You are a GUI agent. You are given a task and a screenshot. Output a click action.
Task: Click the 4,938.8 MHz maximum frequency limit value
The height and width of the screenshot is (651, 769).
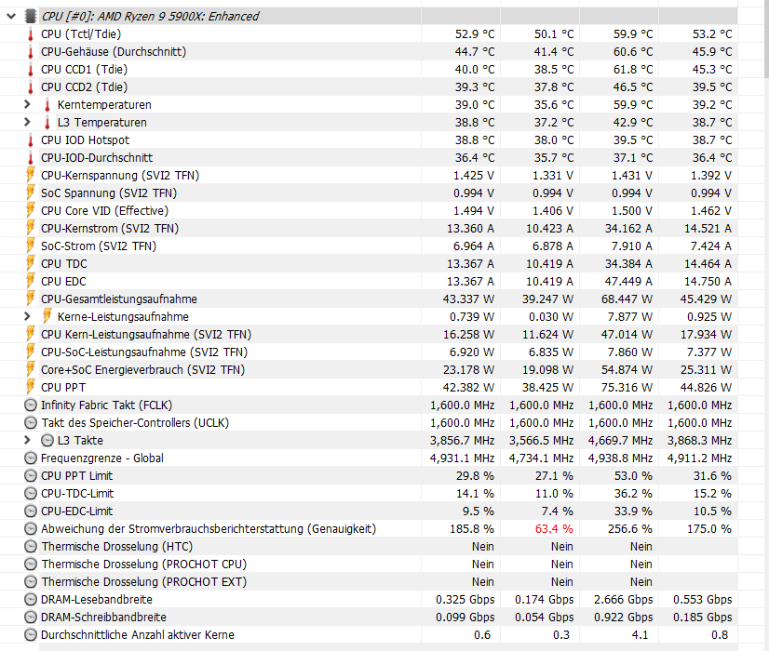pos(620,458)
